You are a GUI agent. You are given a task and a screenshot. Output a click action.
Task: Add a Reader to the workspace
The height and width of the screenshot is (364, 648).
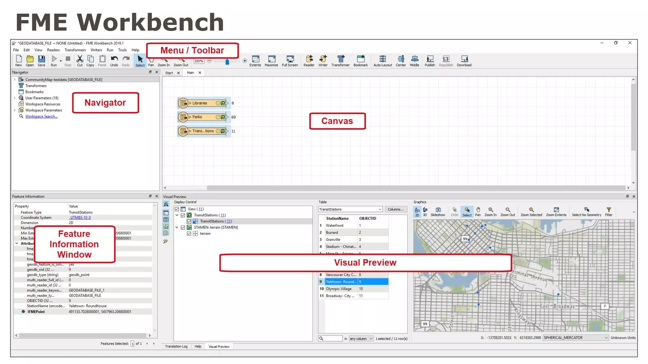tap(309, 61)
